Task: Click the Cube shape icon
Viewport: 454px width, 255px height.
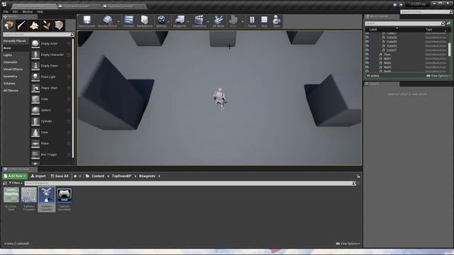Action: click(x=35, y=99)
